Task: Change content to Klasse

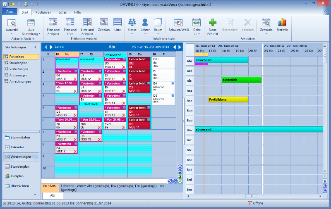Action: click(132, 26)
